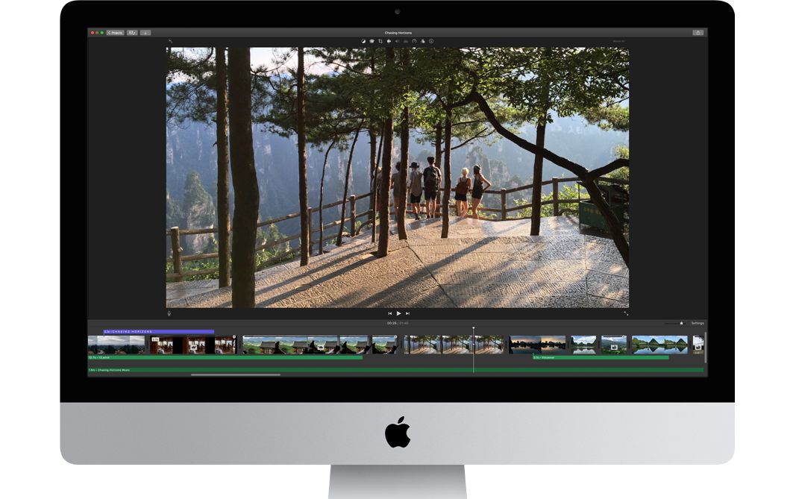Enter fullscreen playback mode
The image size is (796, 499).
click(626, 313)
